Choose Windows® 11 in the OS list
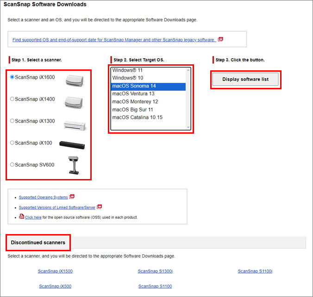This screenshot has height=297, width=313. (148, 70)
